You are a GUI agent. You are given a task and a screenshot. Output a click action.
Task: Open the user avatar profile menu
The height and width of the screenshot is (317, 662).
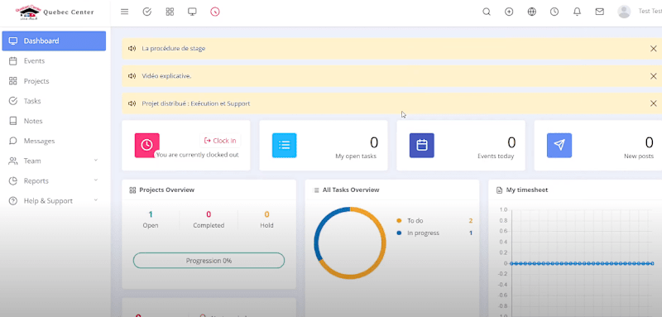click(x=624, y=12)
